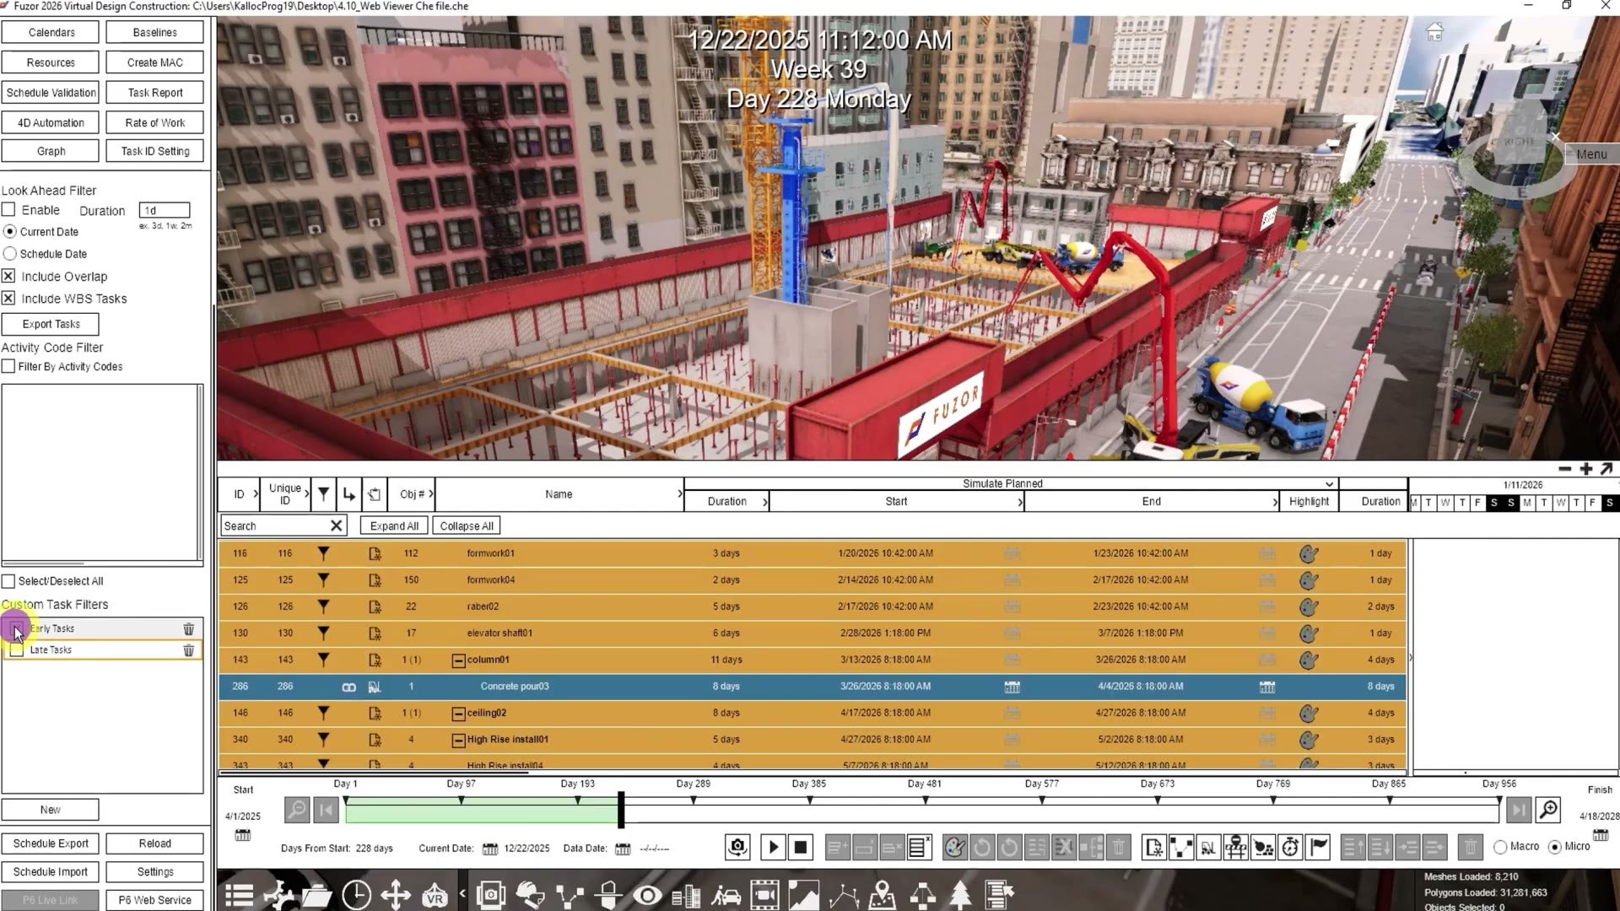The image size is (1620, 911).
Task: Click the Export Tasks button
Action: (x=51, y=324)
